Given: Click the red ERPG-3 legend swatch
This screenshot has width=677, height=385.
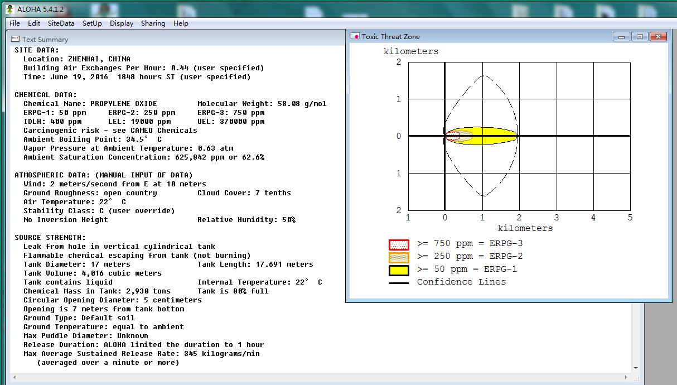Looking at the screenshot, I should coord(399,245).
